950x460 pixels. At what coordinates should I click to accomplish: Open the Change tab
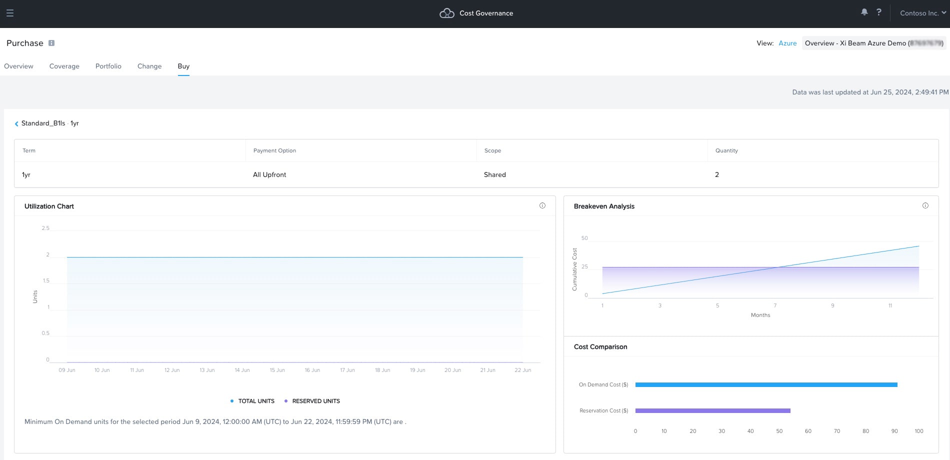[149, 66]
